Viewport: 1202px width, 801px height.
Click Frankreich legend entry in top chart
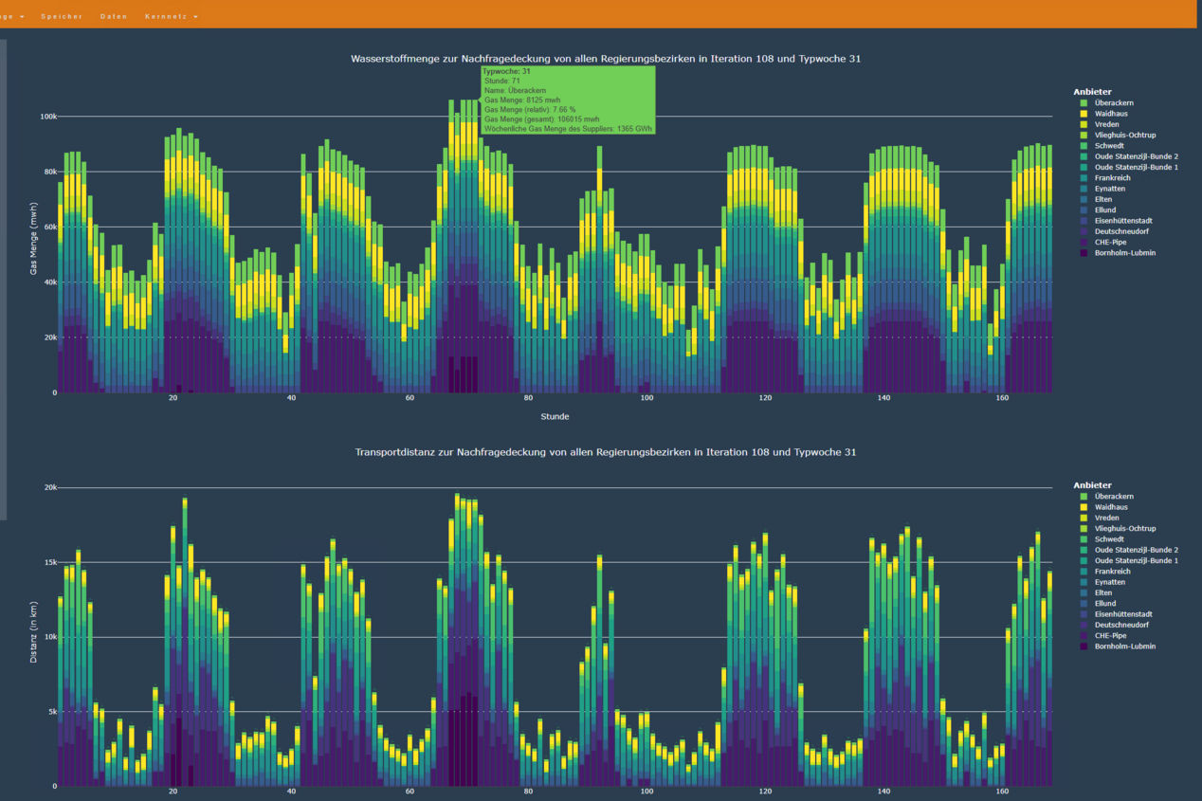click(x=1112, y=178)
